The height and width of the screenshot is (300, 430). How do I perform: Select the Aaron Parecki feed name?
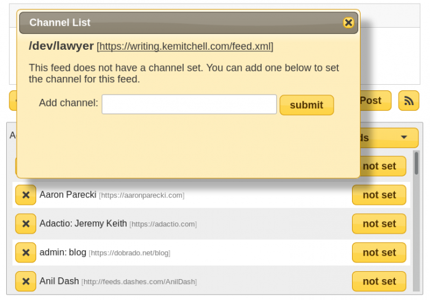[68, 195]
